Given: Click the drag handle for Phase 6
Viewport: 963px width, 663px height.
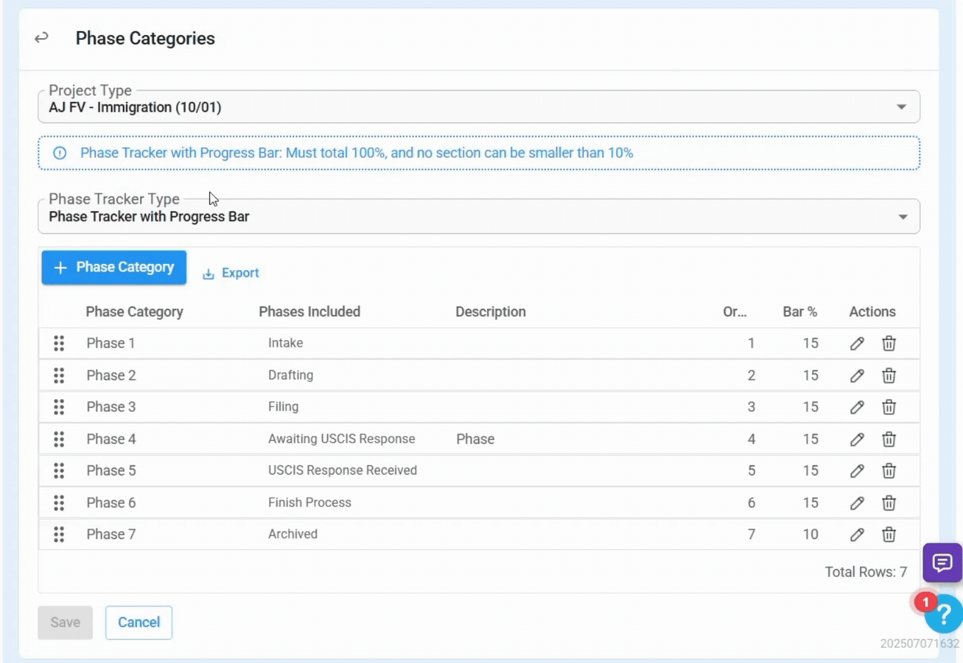Looking at the screenshot, I should click(x=59, y=503).
